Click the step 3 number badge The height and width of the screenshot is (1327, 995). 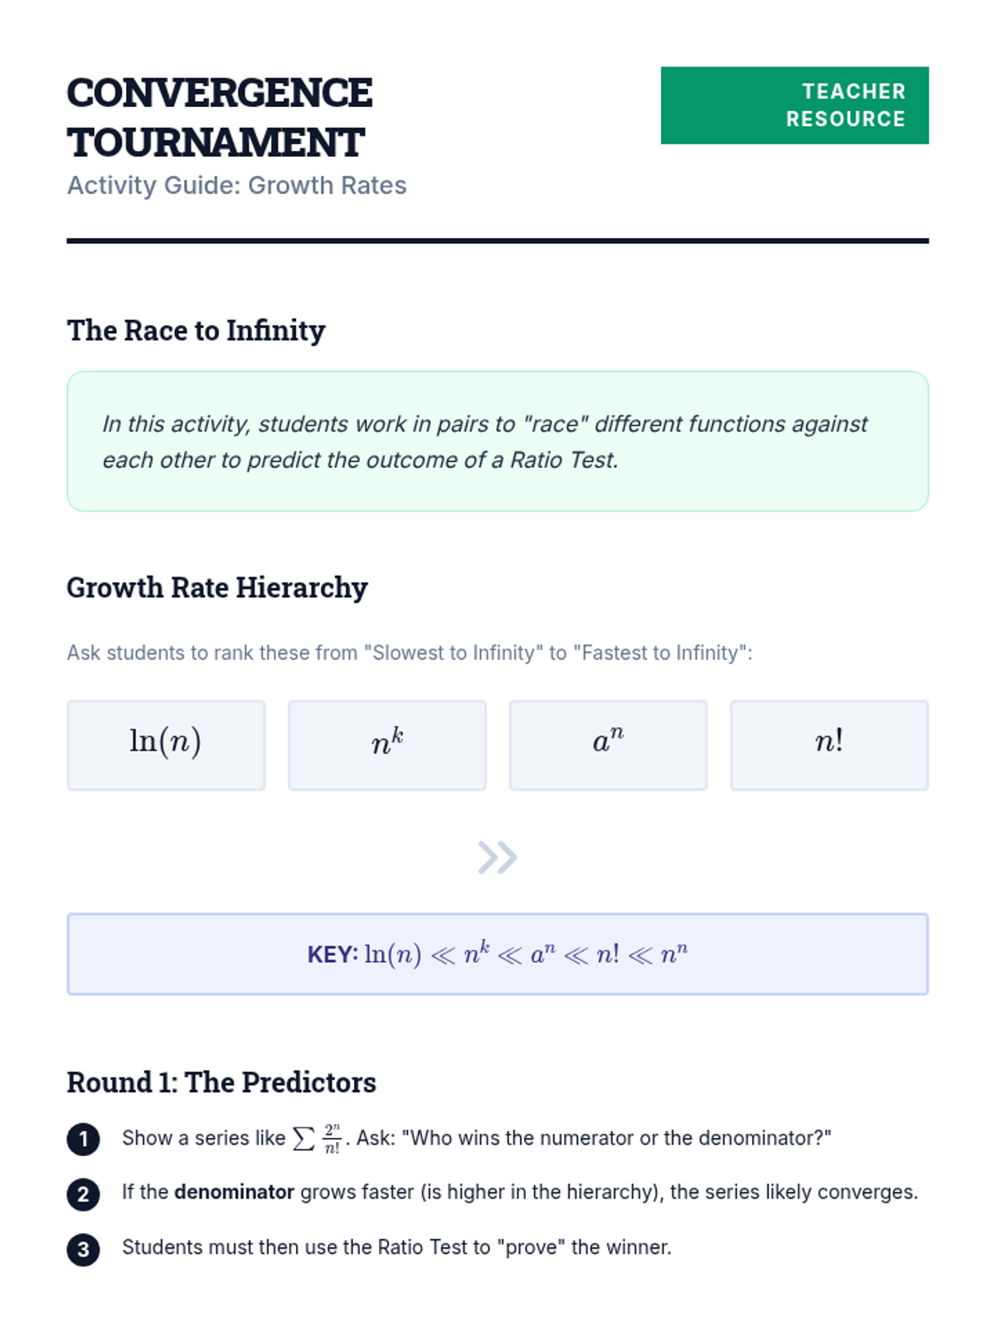[x=83, y=1249]
